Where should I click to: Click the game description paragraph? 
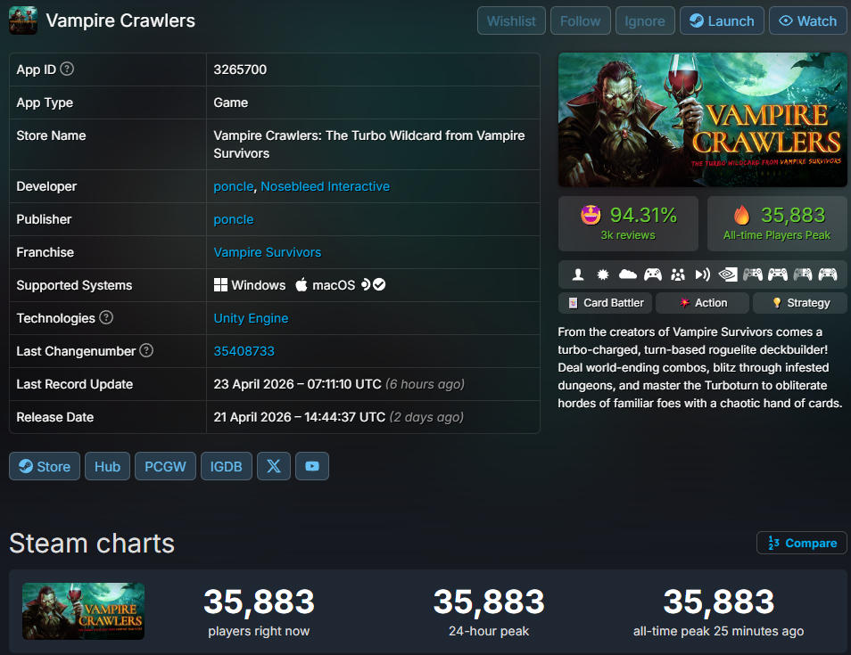click(700, 367)
